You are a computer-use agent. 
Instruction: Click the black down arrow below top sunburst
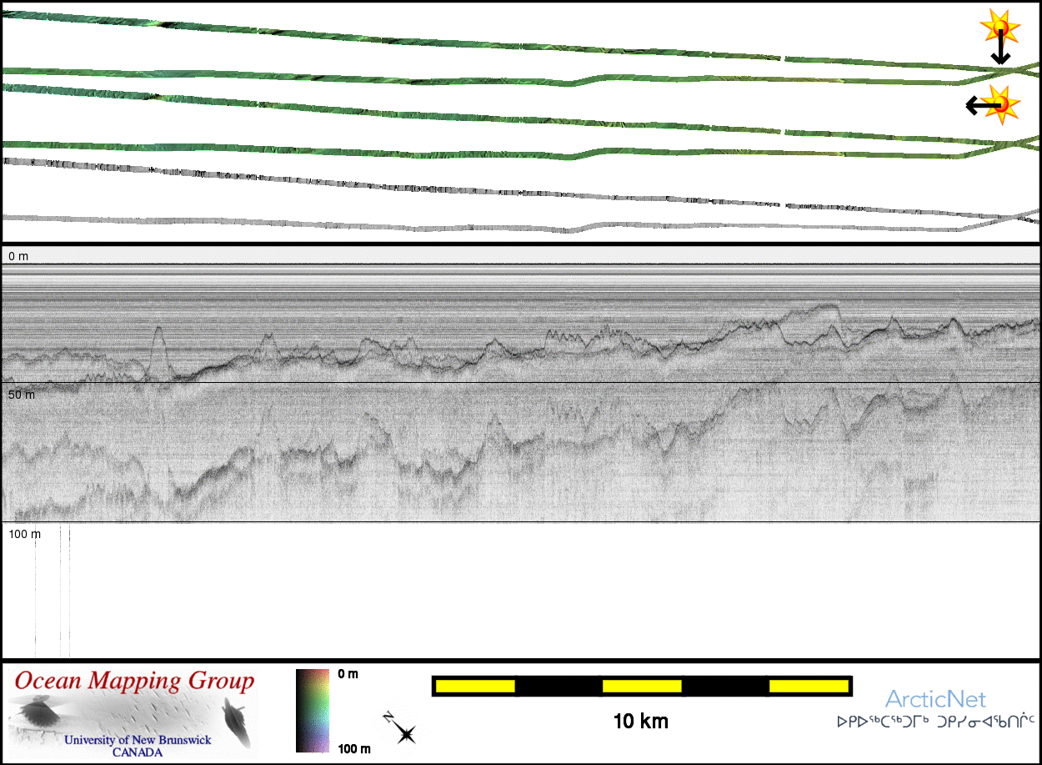coord(999,53)
